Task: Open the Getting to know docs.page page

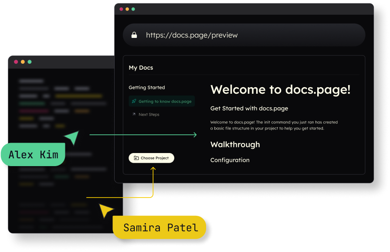Action: coord(165,101)
